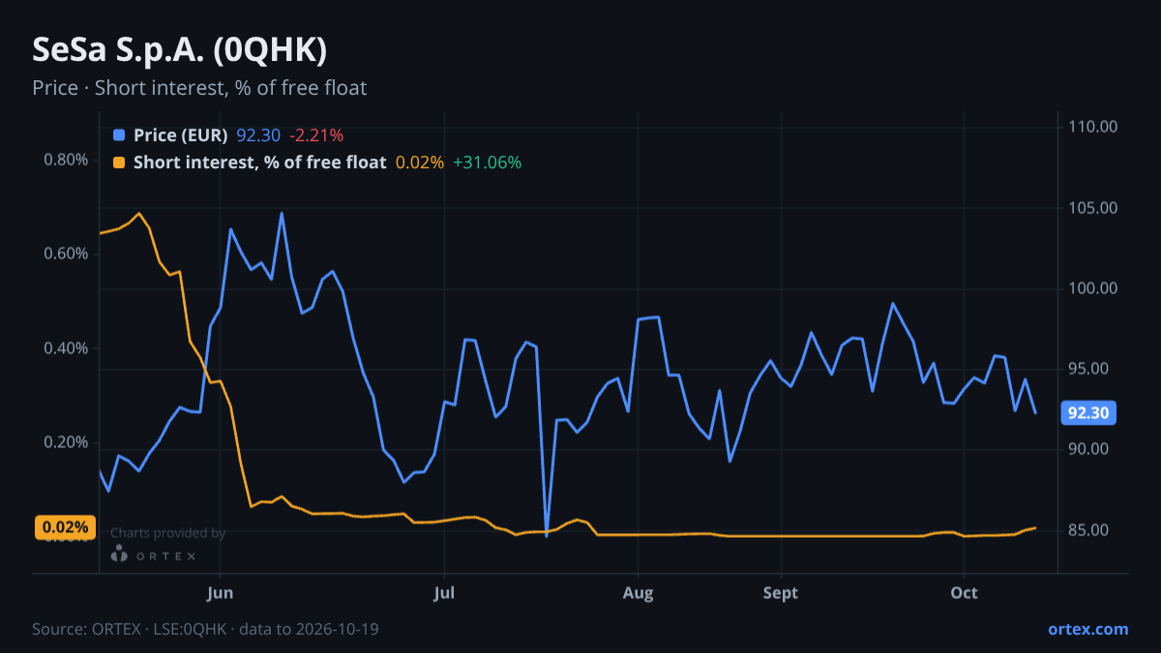Click the 0.02% value in legend
Viewport: 1161px width, 653px height.
420,163
